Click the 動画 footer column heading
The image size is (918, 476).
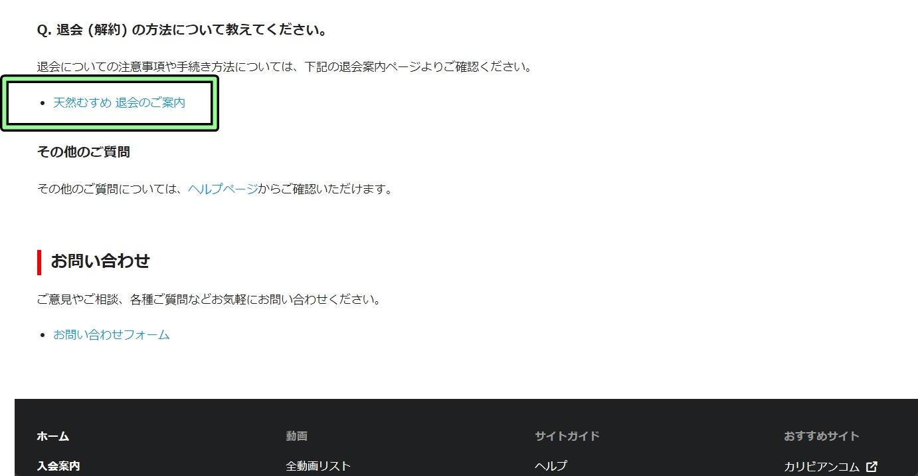(x=296, y=437)
